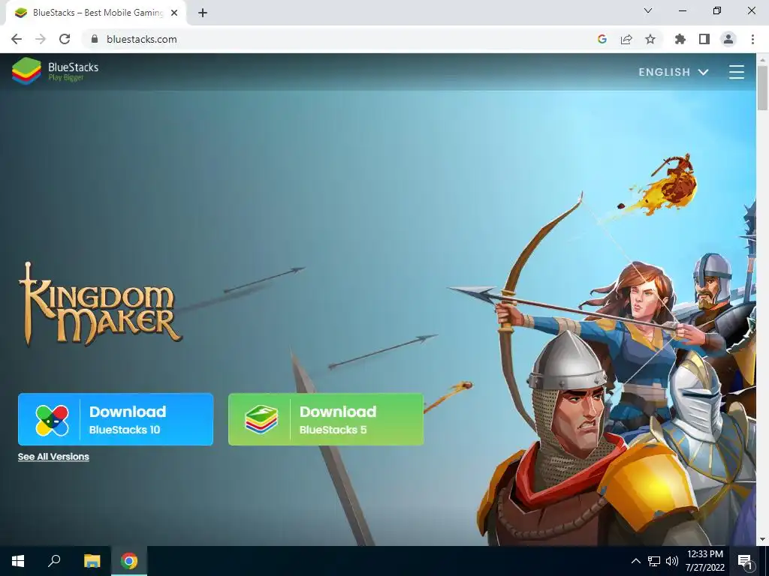Click the Google icon in address bar

tap(602, 39)
